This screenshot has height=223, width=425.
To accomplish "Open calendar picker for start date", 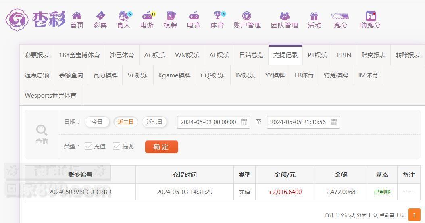I will (x=244, y=122).
